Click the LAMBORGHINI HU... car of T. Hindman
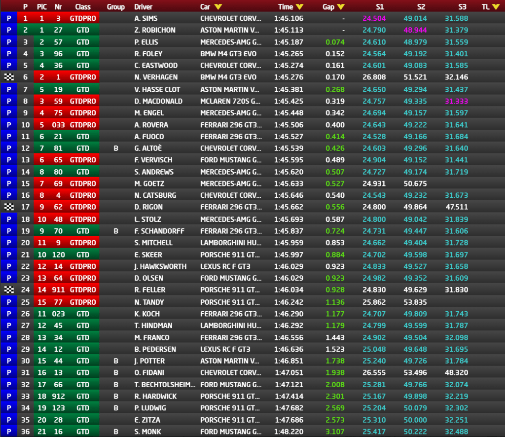505x437 pixels. point(231,326)
